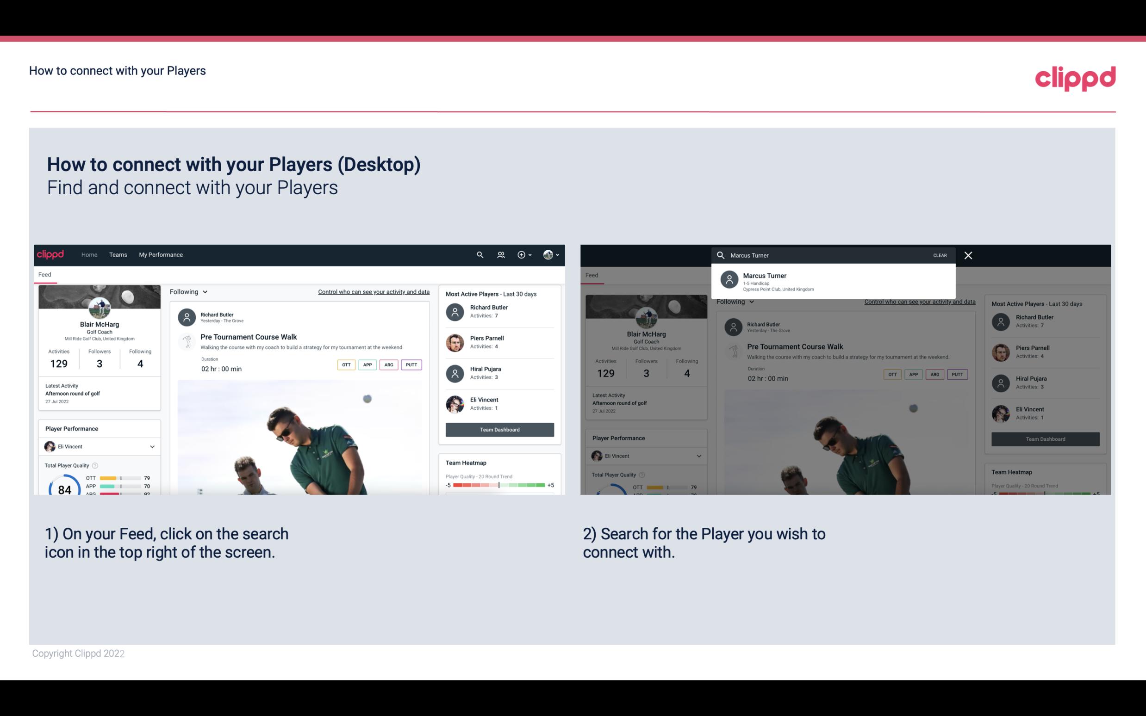This screenshot has height=716, width=1146.
Task: Select the Teams tab in navigation
Action: (118, 255)
